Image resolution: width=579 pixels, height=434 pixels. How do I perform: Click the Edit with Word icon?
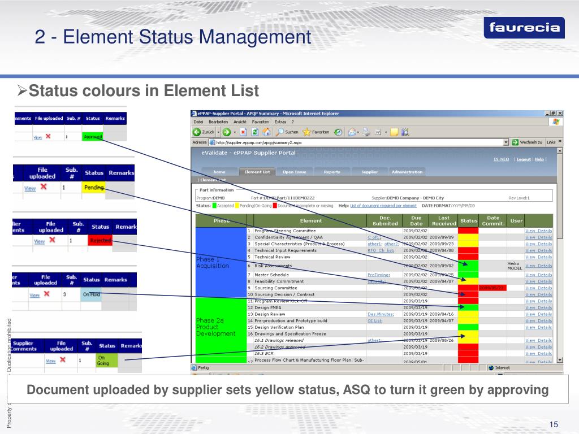pyautogui.click(x=378, y=132)
